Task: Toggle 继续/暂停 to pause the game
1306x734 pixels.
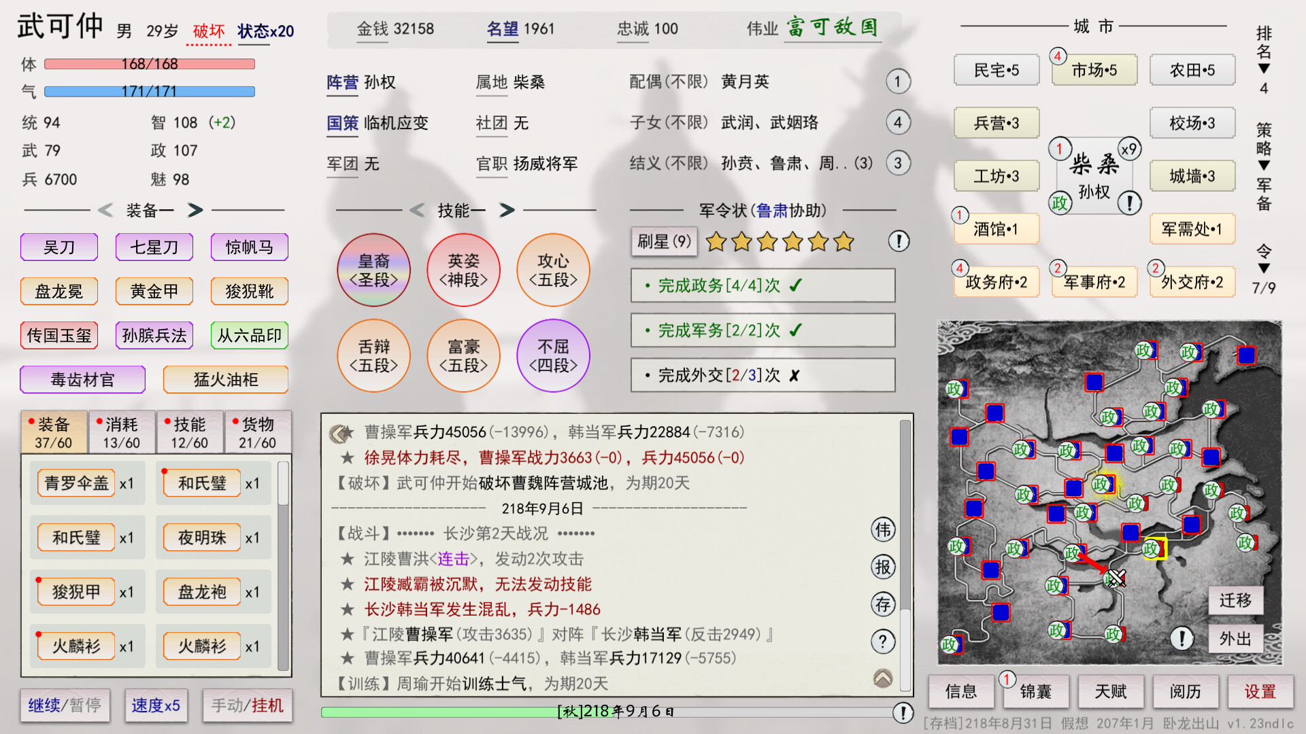Action: [65, 705]
